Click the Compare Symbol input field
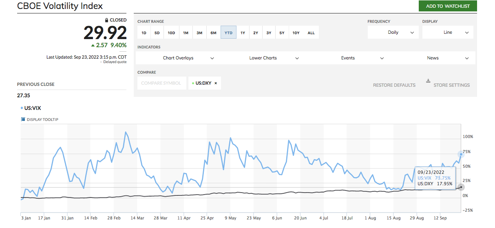 pos(161,83)
